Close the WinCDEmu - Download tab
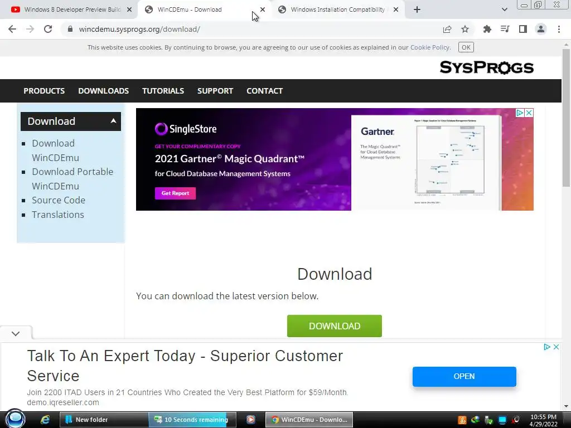Image resolution: width=571 pixels, height=428 pixels. [263, 10]
